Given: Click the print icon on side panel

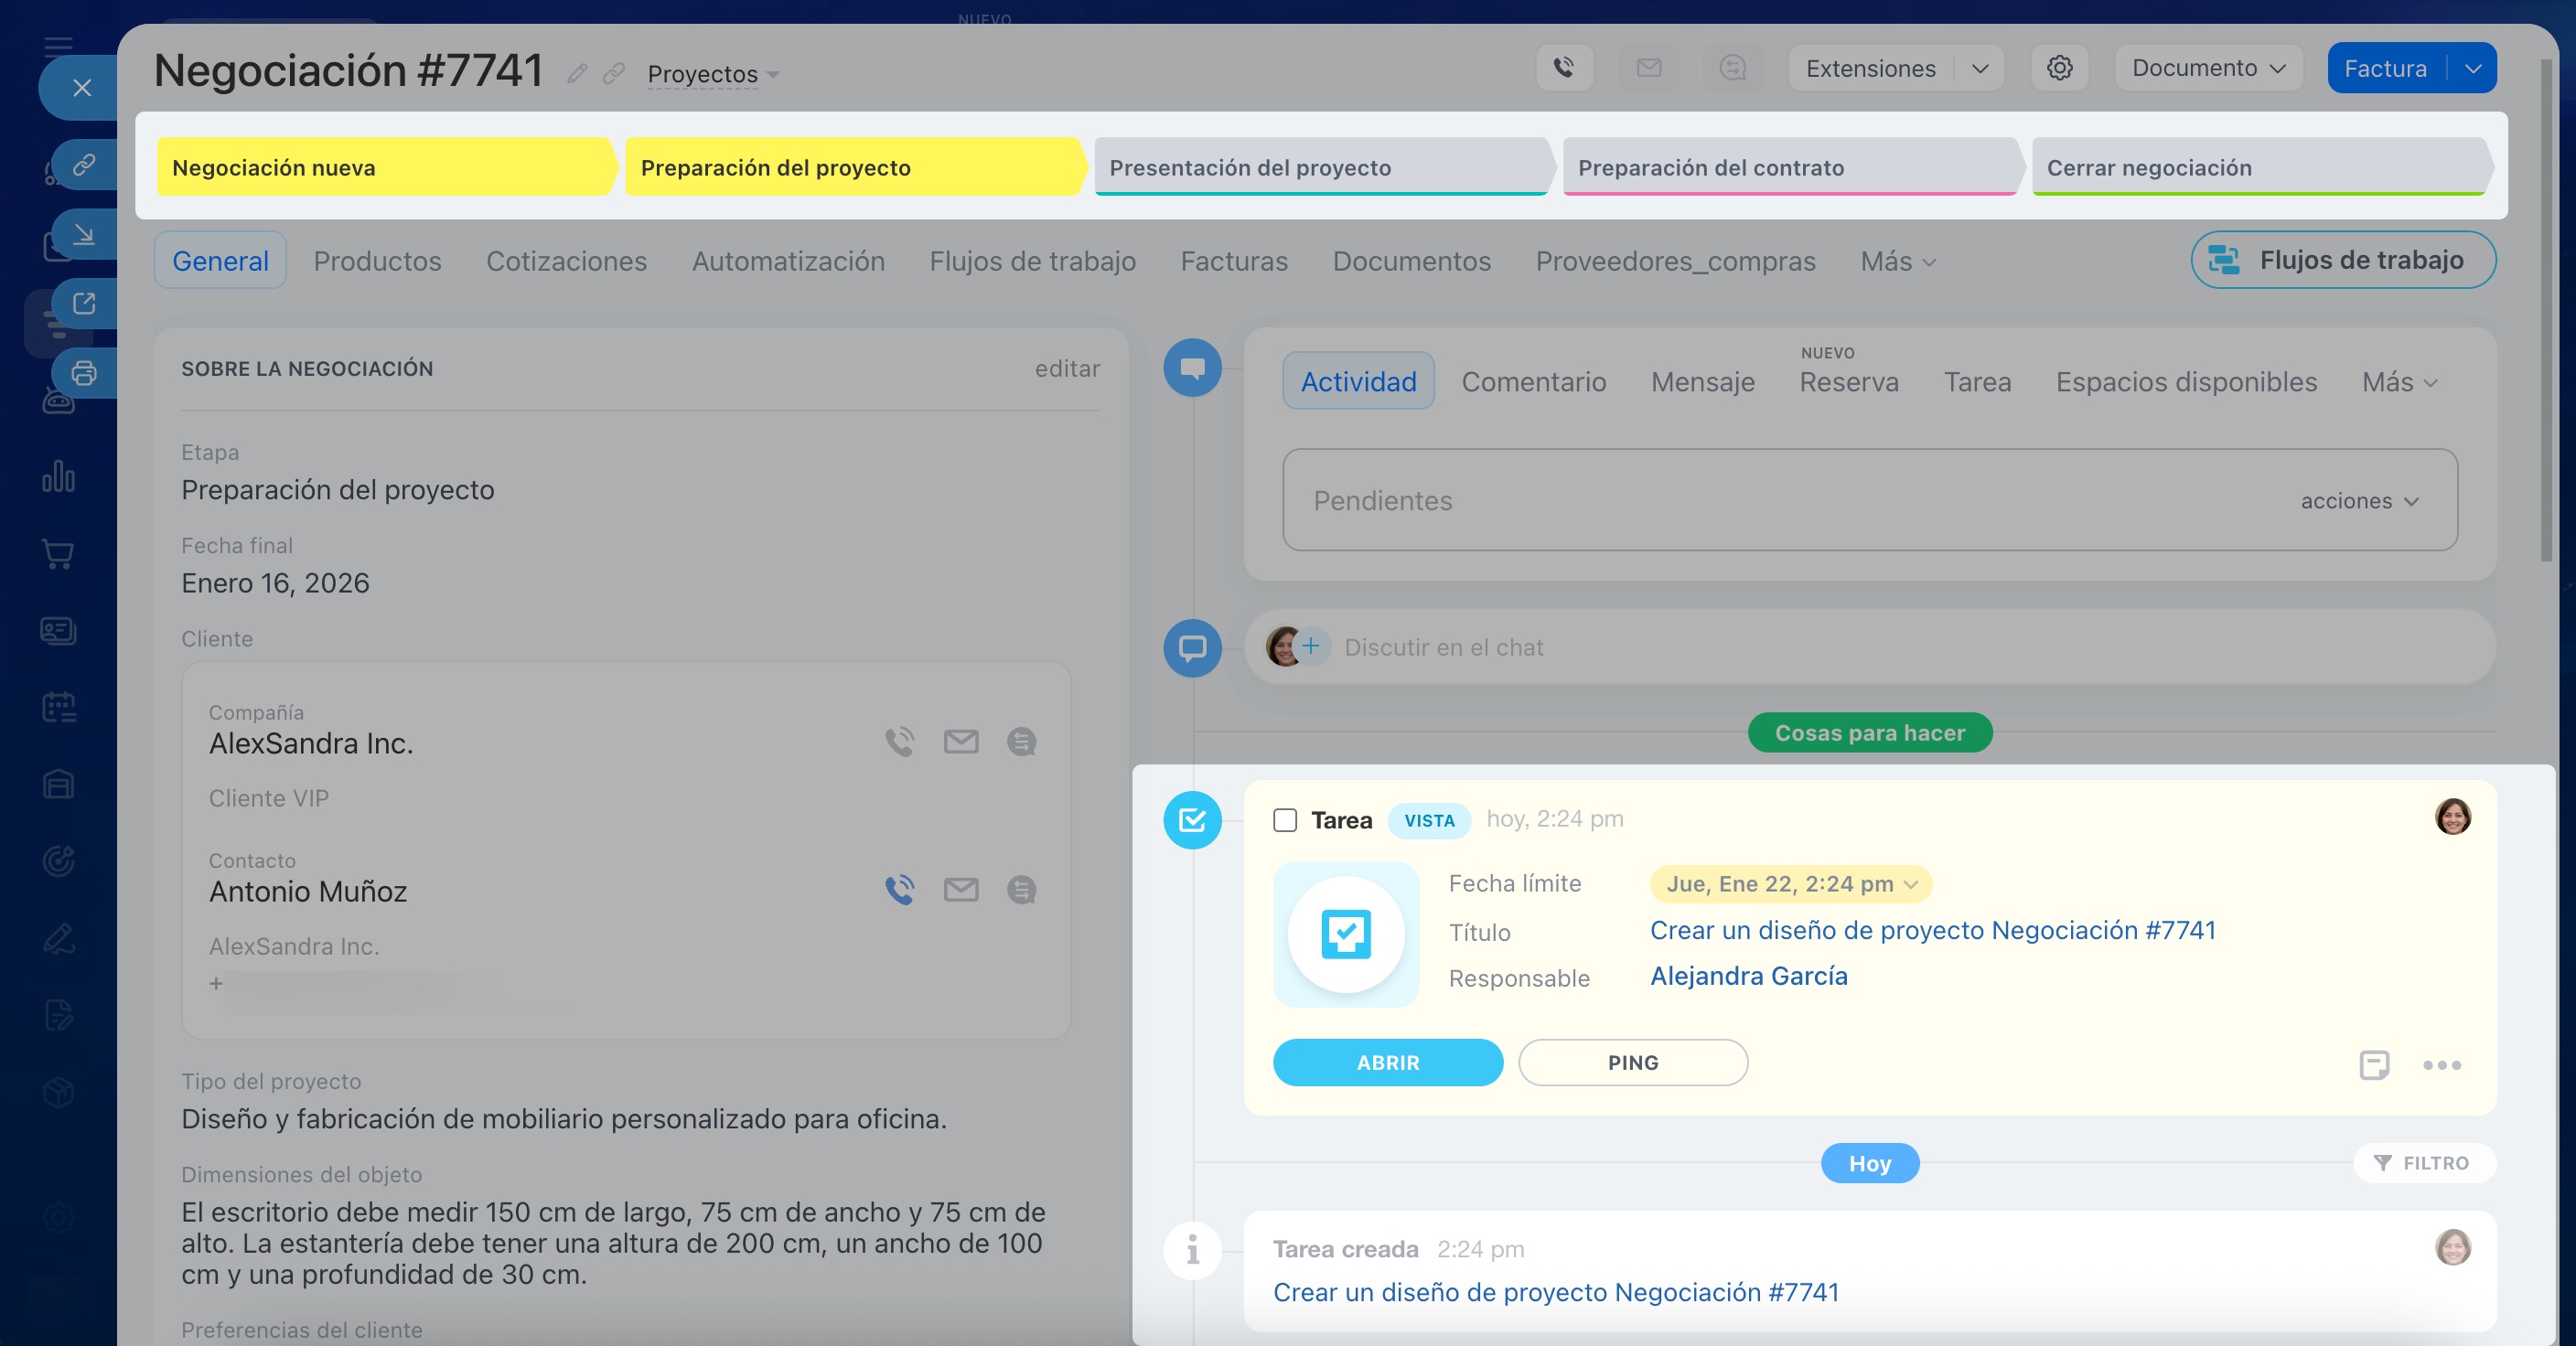Looking at the screenshot, I should pyautogui.click(x=84, y=373).
